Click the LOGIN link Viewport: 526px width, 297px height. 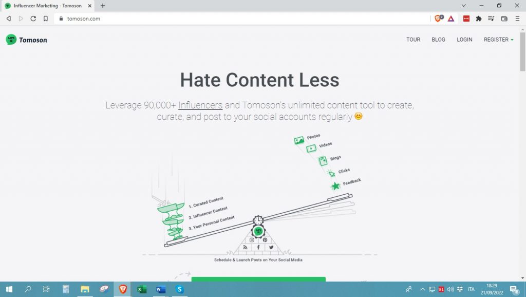pos(464,40)
